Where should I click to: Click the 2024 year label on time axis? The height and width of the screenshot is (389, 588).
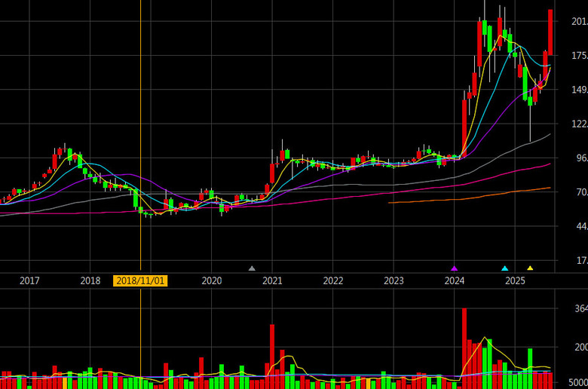[454, 280]
